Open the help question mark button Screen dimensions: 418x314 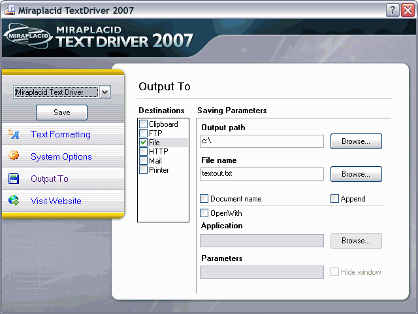coord(393,10)
